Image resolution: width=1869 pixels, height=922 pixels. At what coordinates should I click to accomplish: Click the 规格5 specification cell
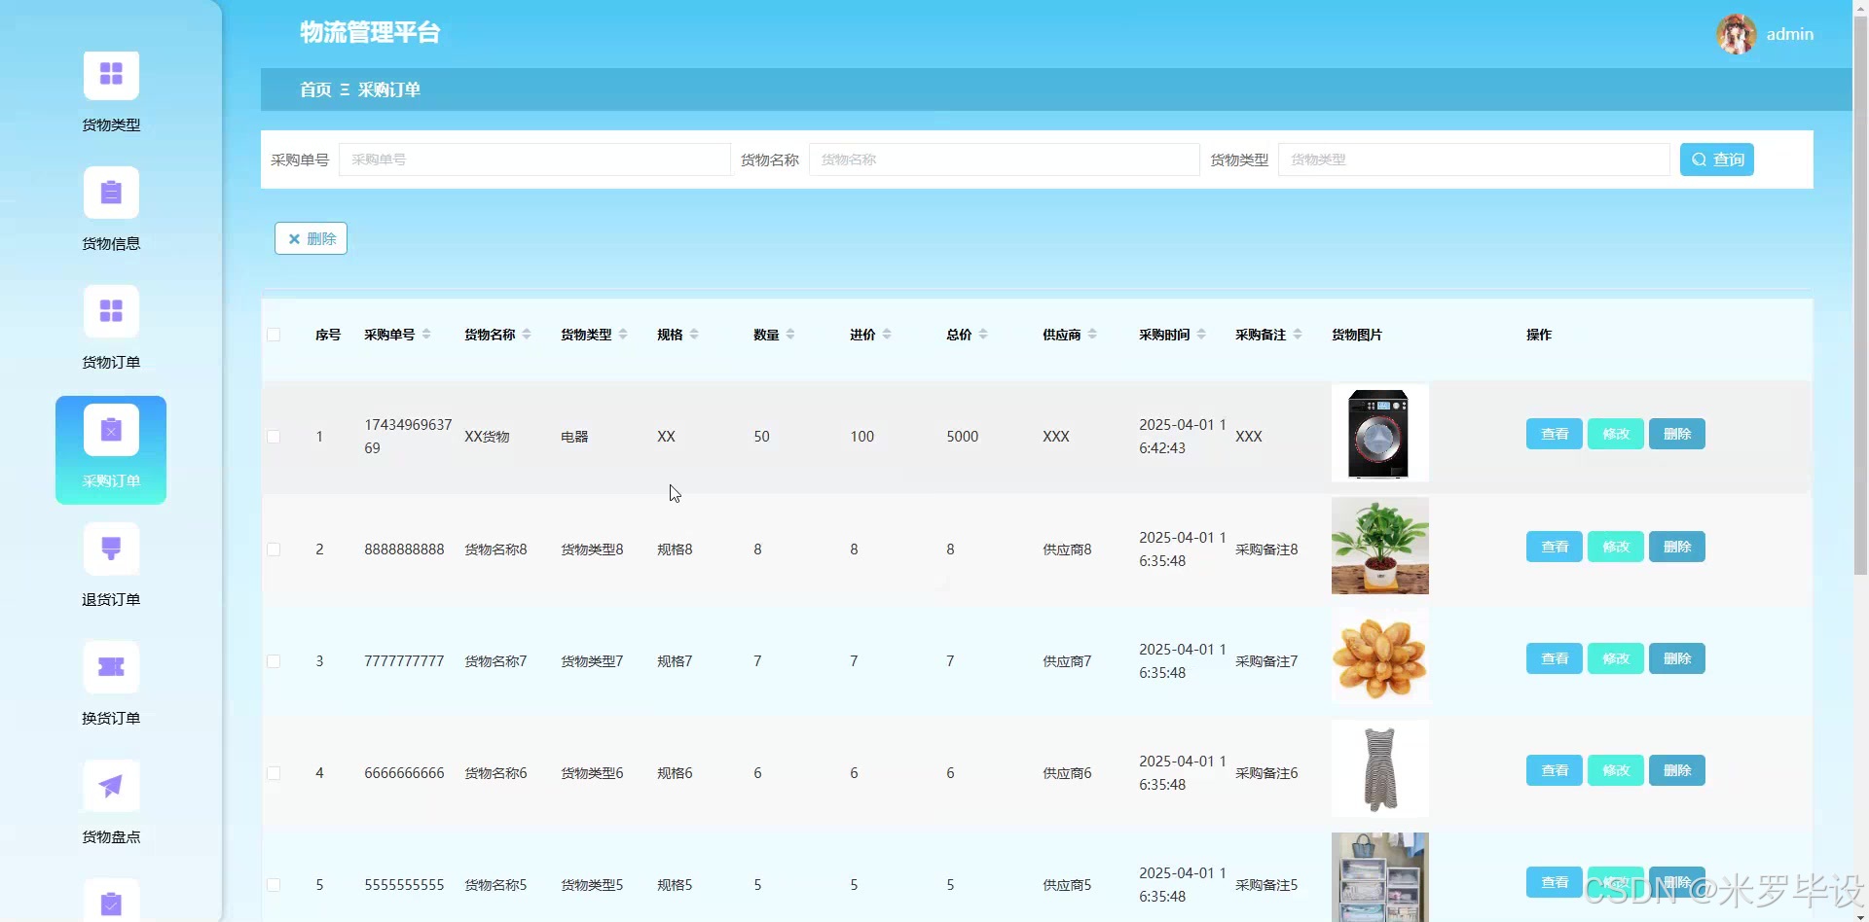click(675, 885)
